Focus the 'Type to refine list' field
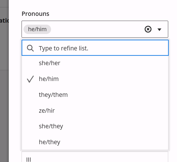The height and width of the screenshot is (162, 177). [x=95, y=48]
